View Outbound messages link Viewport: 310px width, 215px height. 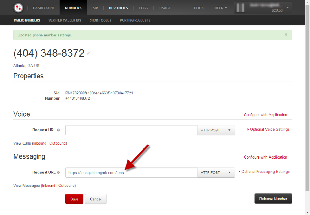point(66,186)
